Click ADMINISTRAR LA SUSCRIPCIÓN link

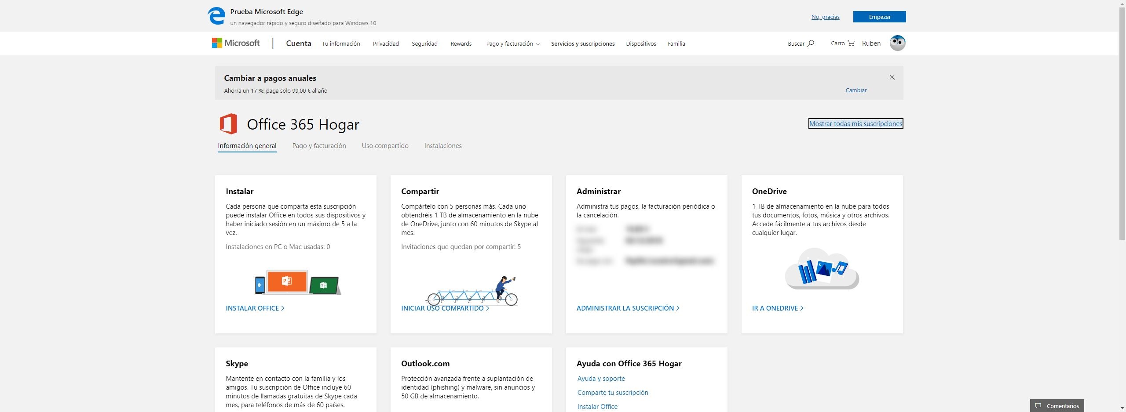pyautogui.click(x=628, y=308)
